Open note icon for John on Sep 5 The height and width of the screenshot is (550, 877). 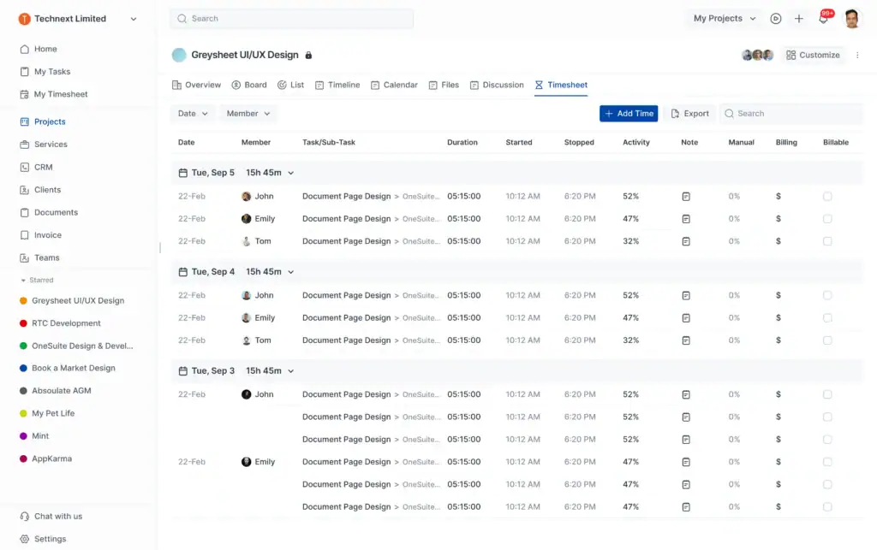(686, 197)
